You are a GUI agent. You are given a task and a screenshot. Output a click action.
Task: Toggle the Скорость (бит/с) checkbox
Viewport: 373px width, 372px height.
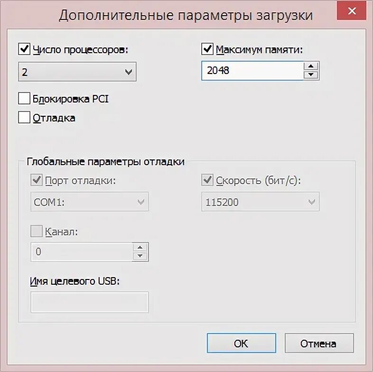pyautogui.click(x=207, y=180)
